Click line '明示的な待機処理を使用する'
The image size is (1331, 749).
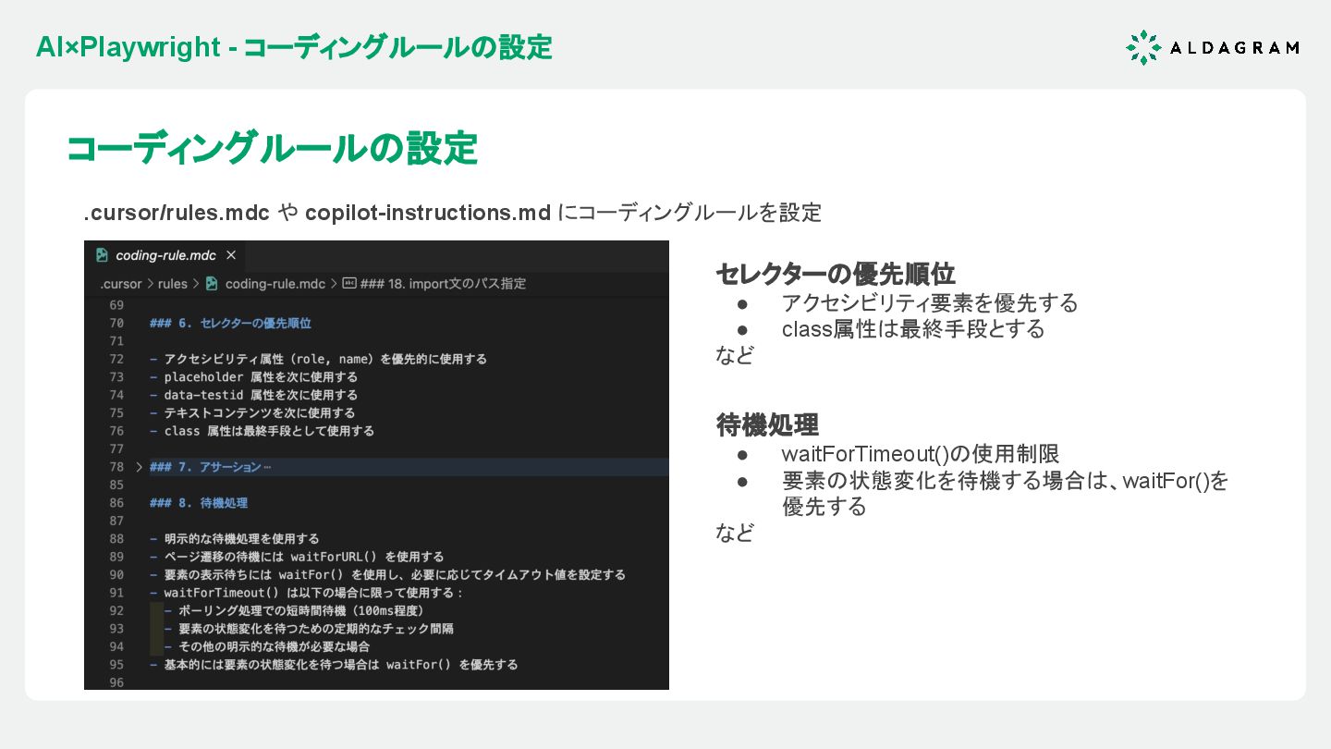point(235,538)
